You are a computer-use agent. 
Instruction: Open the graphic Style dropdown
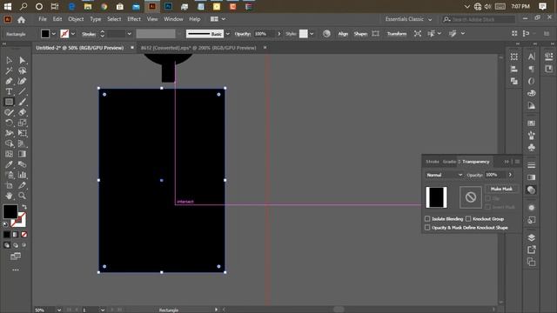point(312,34)
